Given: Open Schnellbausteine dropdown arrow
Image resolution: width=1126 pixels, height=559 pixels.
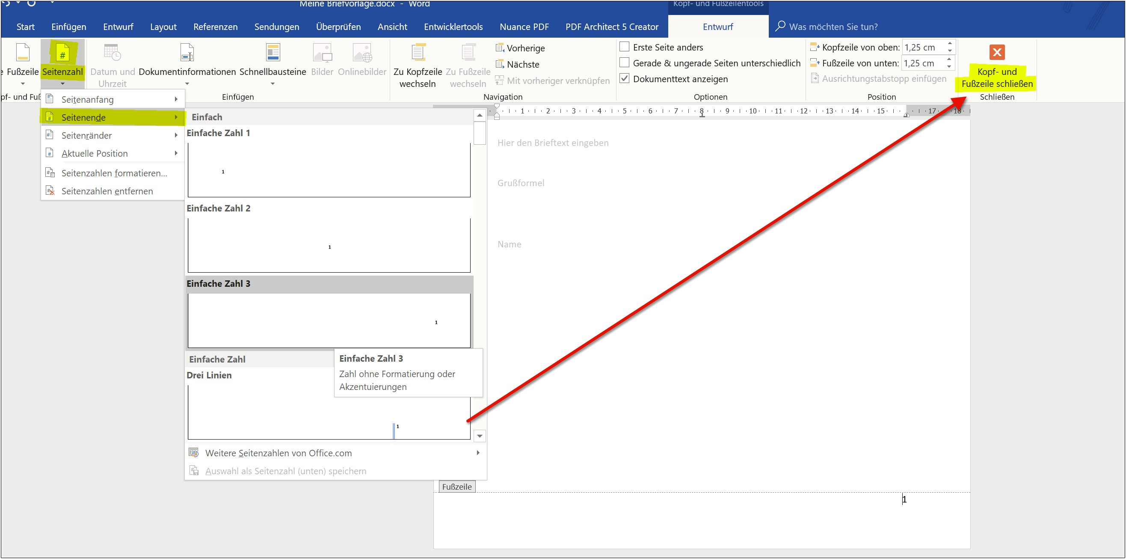Looking at the screenshot, I should [x=273, y=83].
